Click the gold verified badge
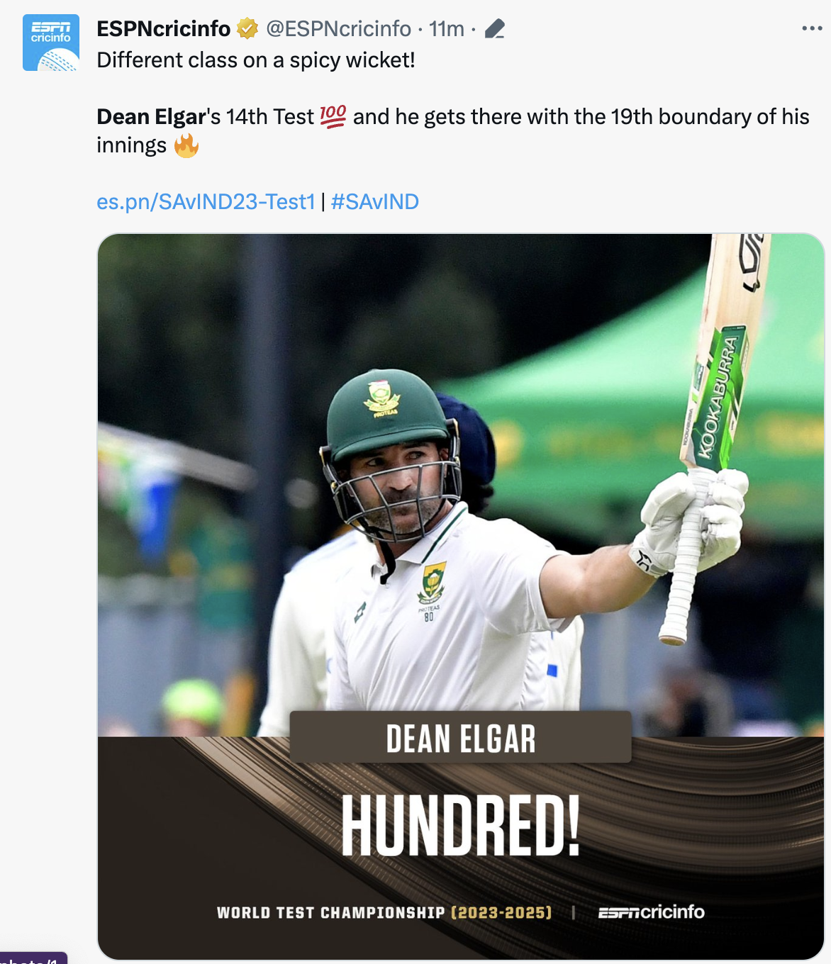 point(247,29)
